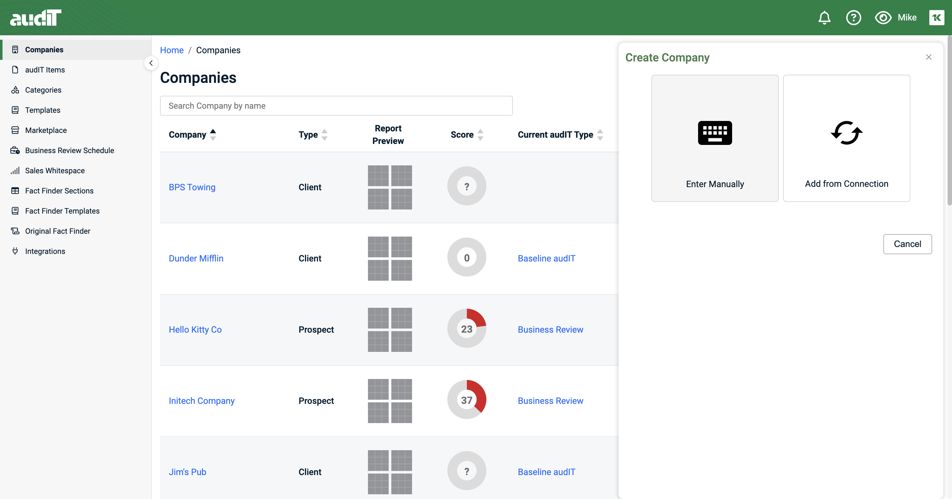952x499 pixels.
Task: Click the Marketplace storefront icon
Action: (x=15, y=130)
